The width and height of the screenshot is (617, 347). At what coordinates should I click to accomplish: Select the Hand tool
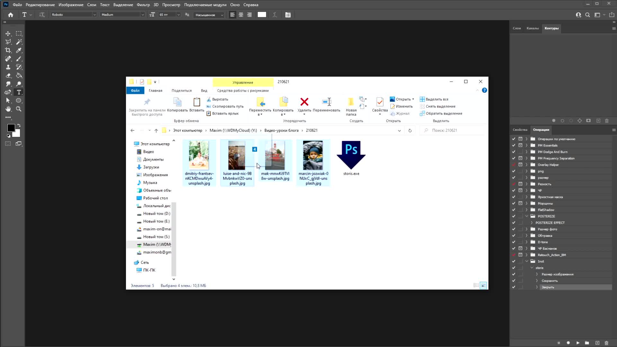pos(8,109)
